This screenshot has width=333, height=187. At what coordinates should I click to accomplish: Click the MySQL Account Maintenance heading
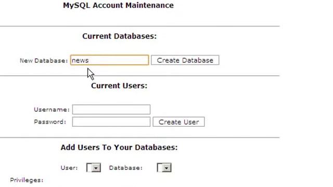(x=118, y=5)
